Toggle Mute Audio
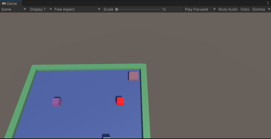The image size is (271, 139). [x=228, y=9]
